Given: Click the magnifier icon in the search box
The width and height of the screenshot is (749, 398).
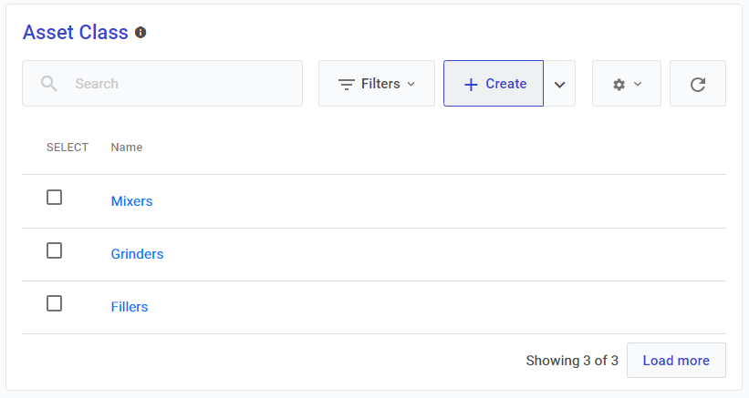Looking at the screenshot, I should [x=49, y=84].
